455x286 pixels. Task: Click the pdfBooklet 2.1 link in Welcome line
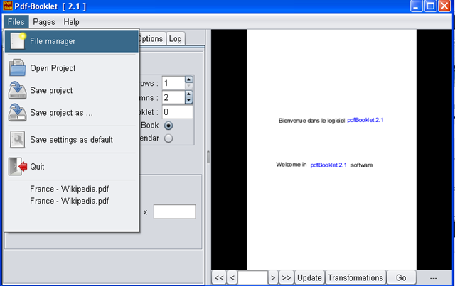point(328,165)
